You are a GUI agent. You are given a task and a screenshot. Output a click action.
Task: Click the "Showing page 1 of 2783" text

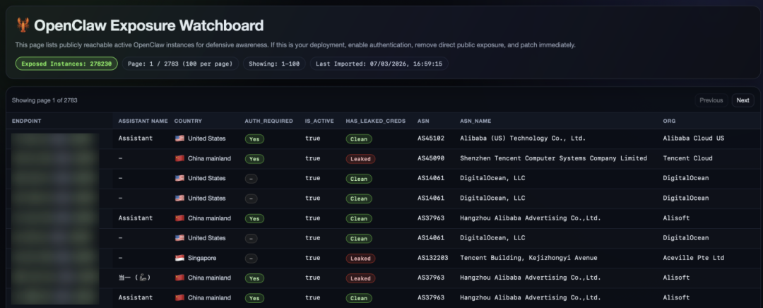[45, 100]
